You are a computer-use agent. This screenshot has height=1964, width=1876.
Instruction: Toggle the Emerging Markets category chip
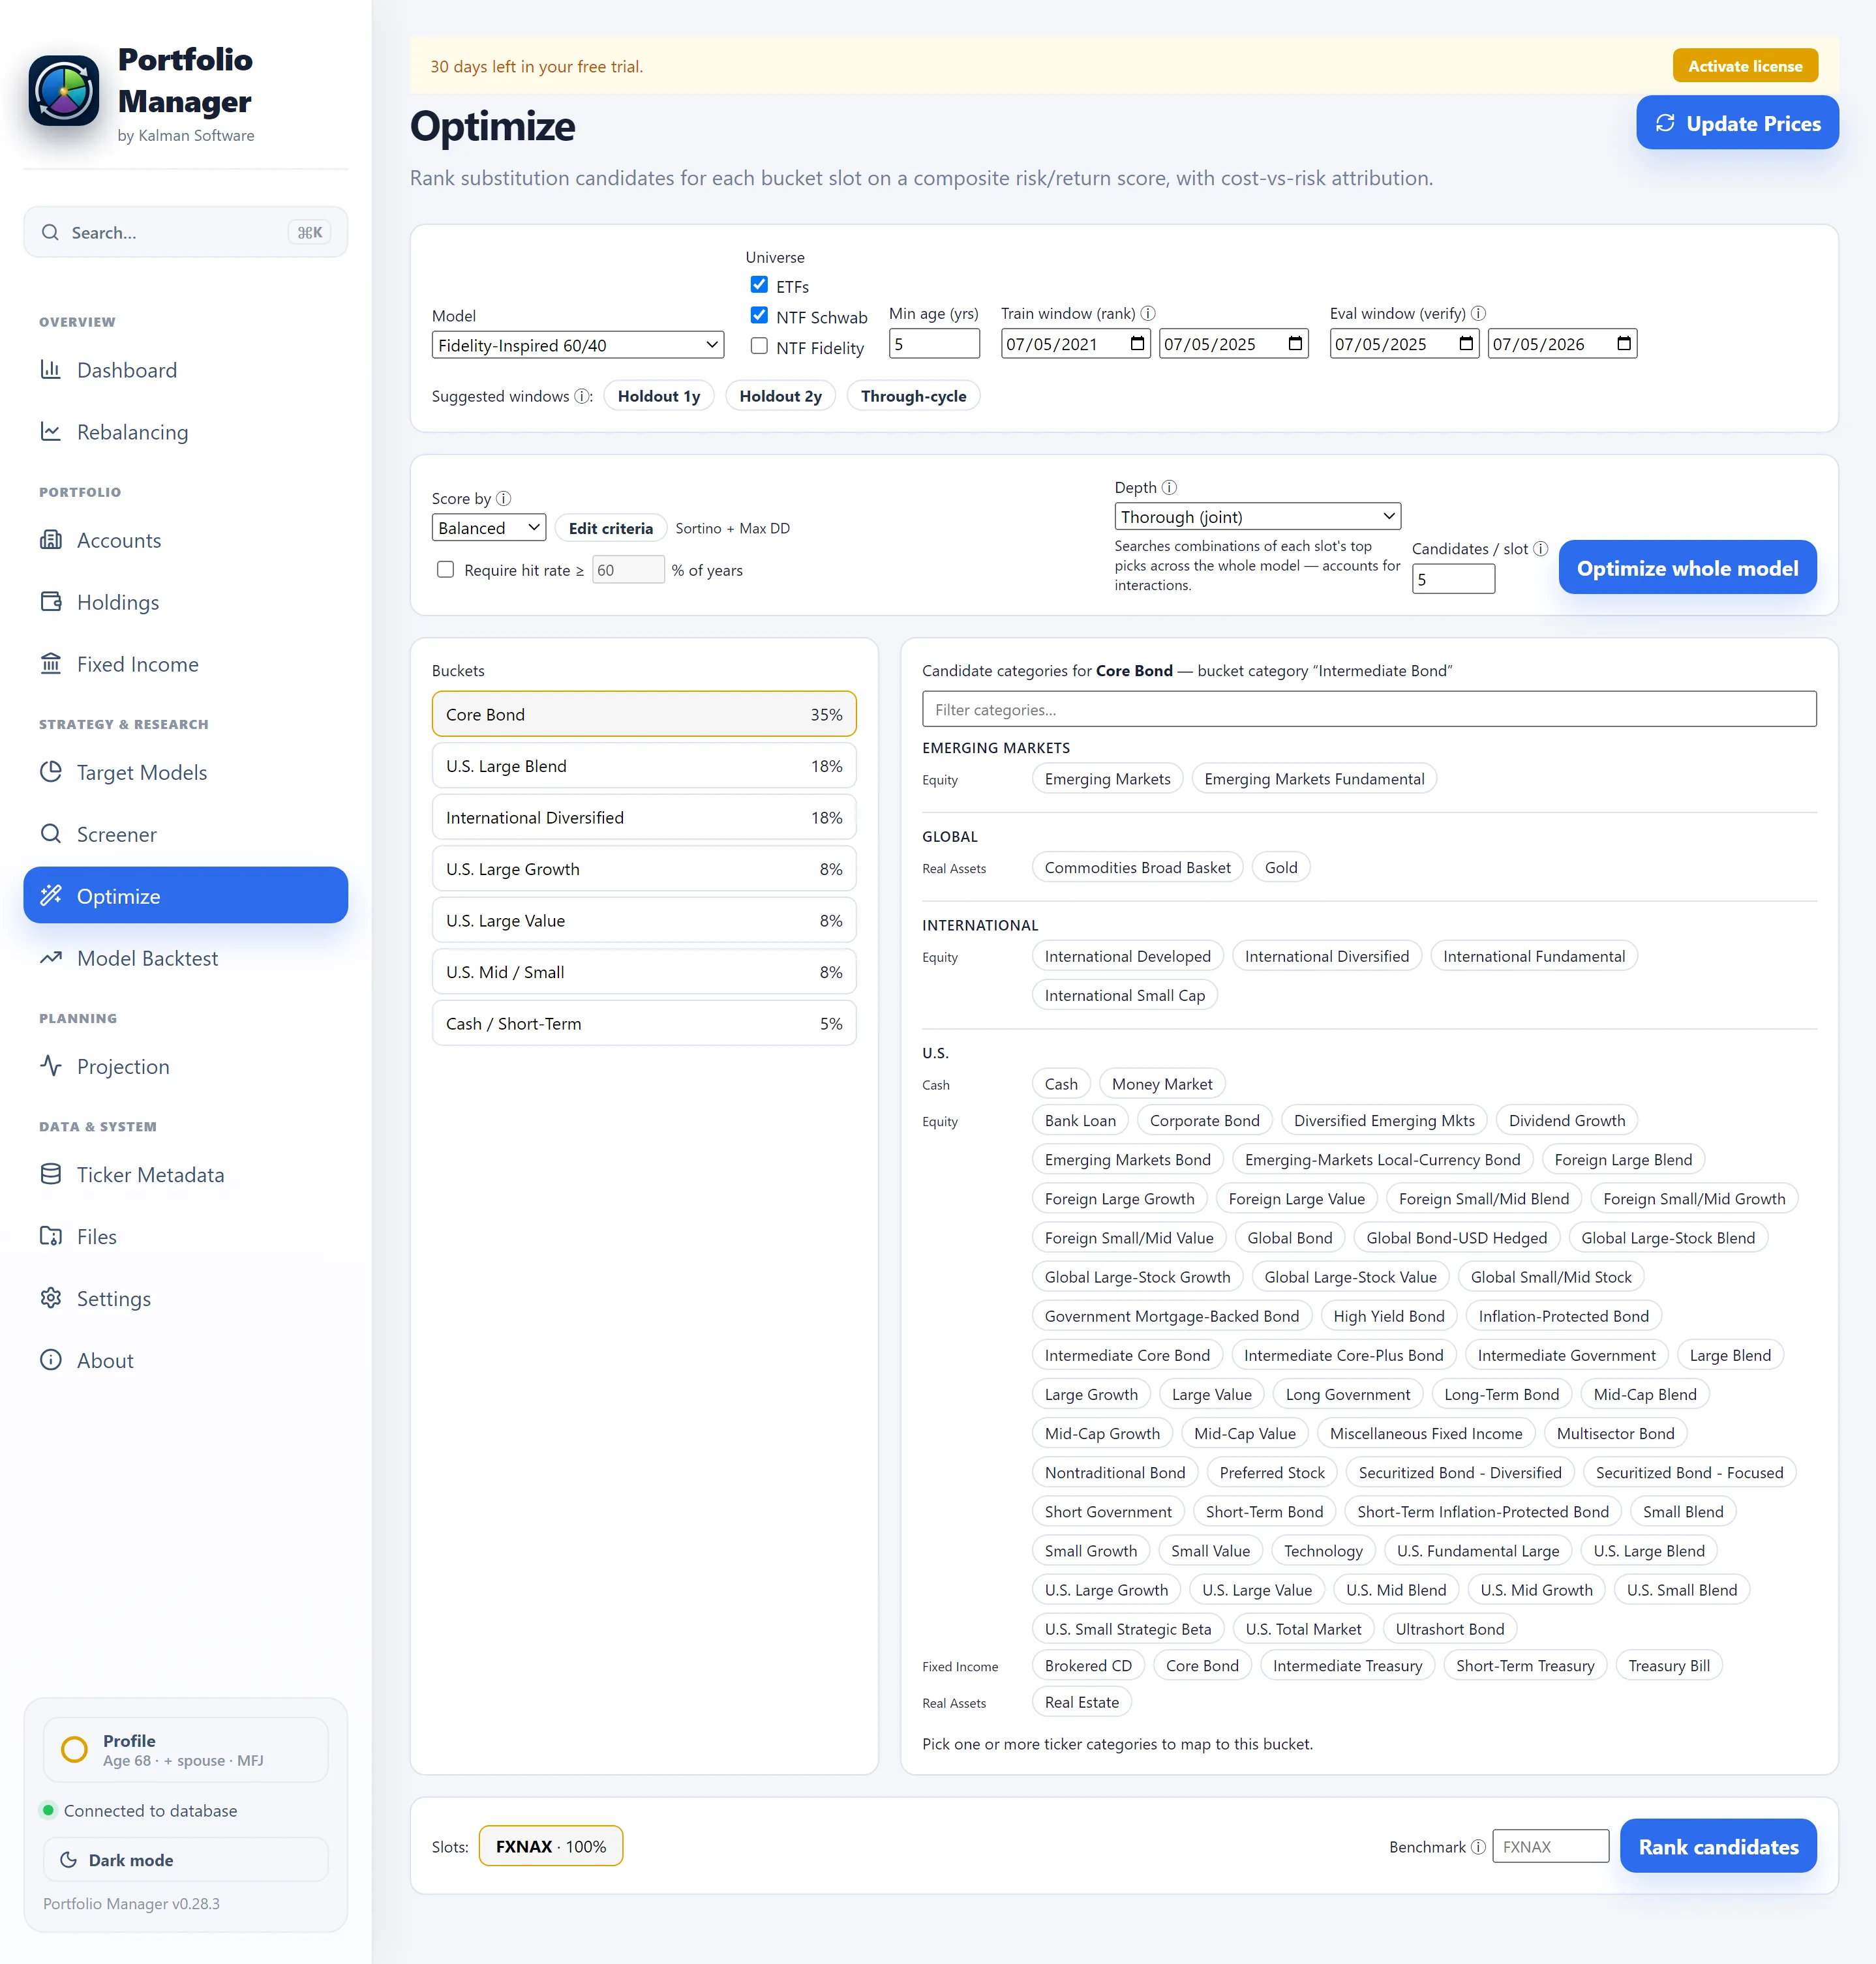click(x=1107, y=779)
